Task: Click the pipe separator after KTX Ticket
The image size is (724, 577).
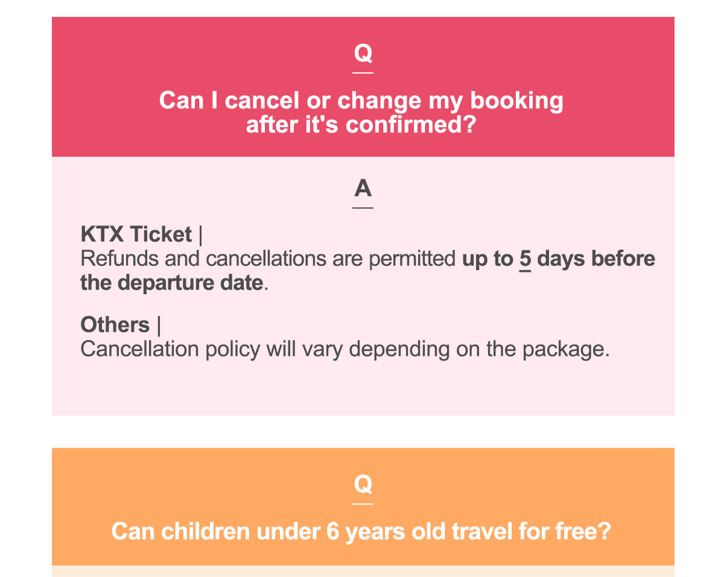Action: point(200,235)
